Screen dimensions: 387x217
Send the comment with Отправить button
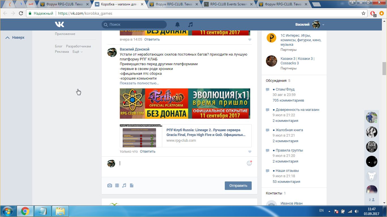(238, 186)
